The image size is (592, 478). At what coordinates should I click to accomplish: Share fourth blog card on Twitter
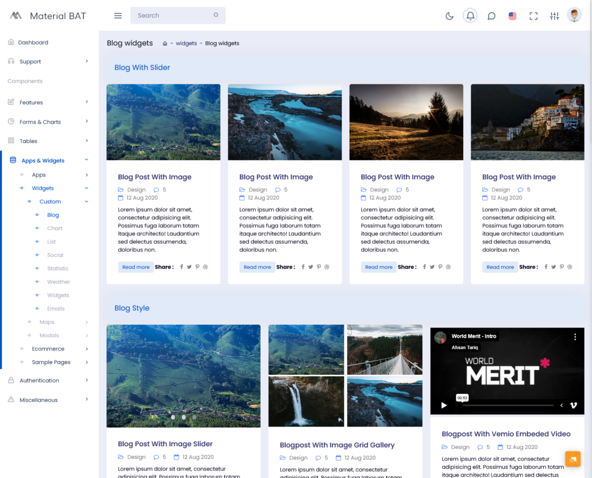pyautogui.click(x=553, y=267)
